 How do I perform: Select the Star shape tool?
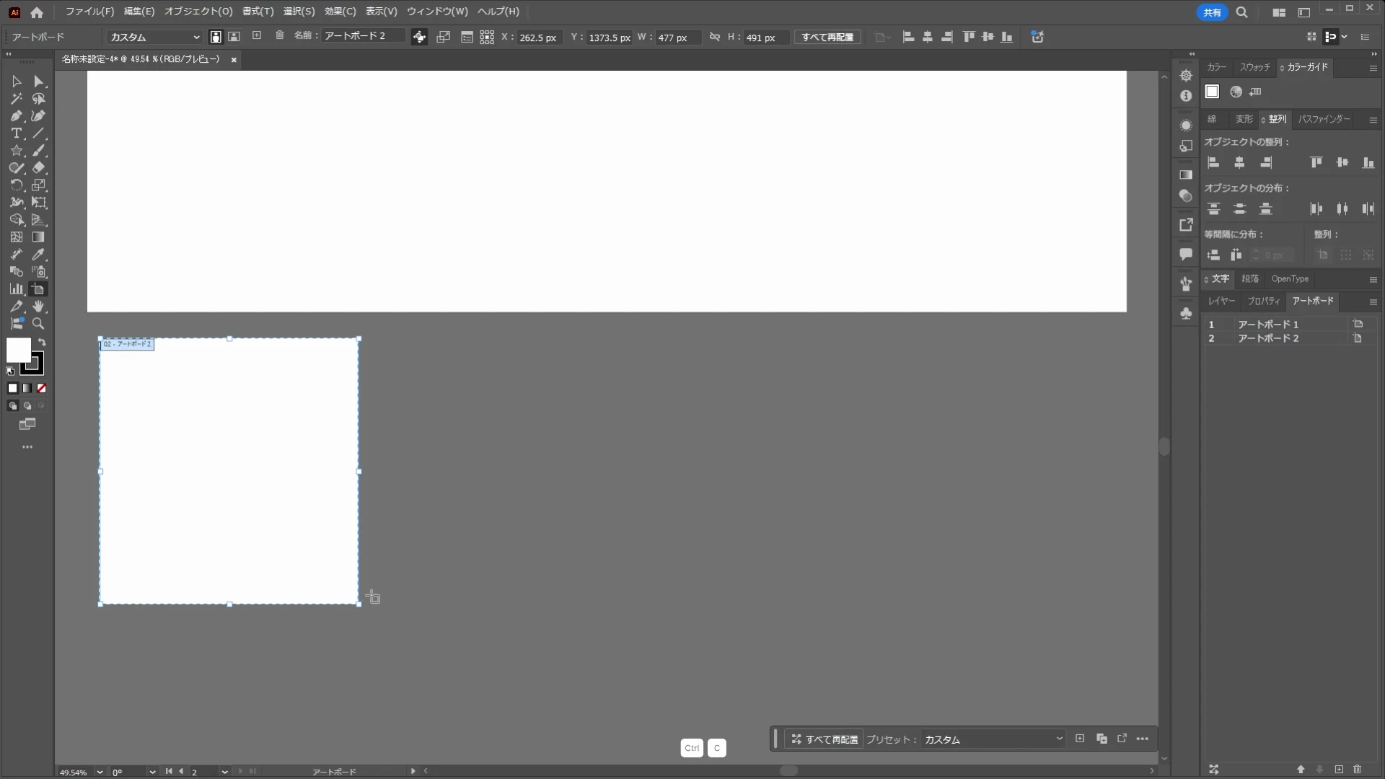click(x=16, y=151)
